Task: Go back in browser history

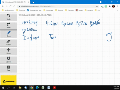Action: (3, 6)
